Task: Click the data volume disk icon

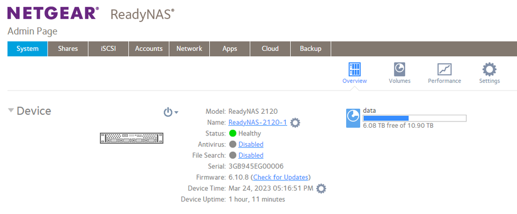Action: pyautogui.click(x=353, y=118)
